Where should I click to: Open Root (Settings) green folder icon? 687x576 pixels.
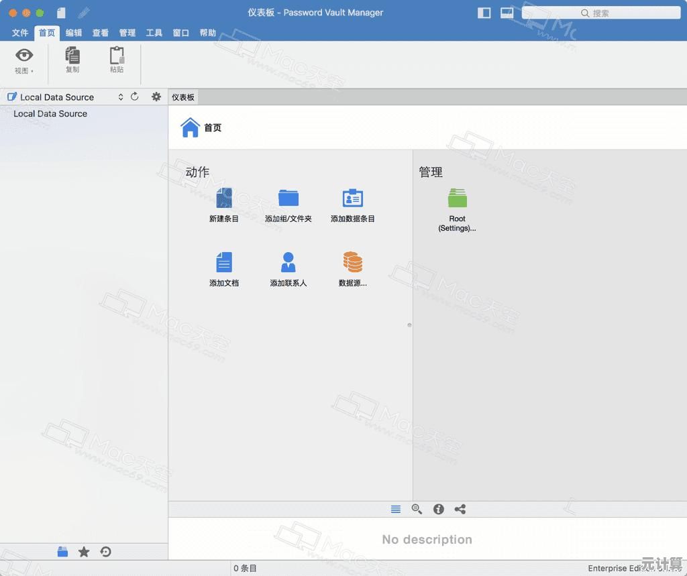pyautogui.click(x=457, y=198)
